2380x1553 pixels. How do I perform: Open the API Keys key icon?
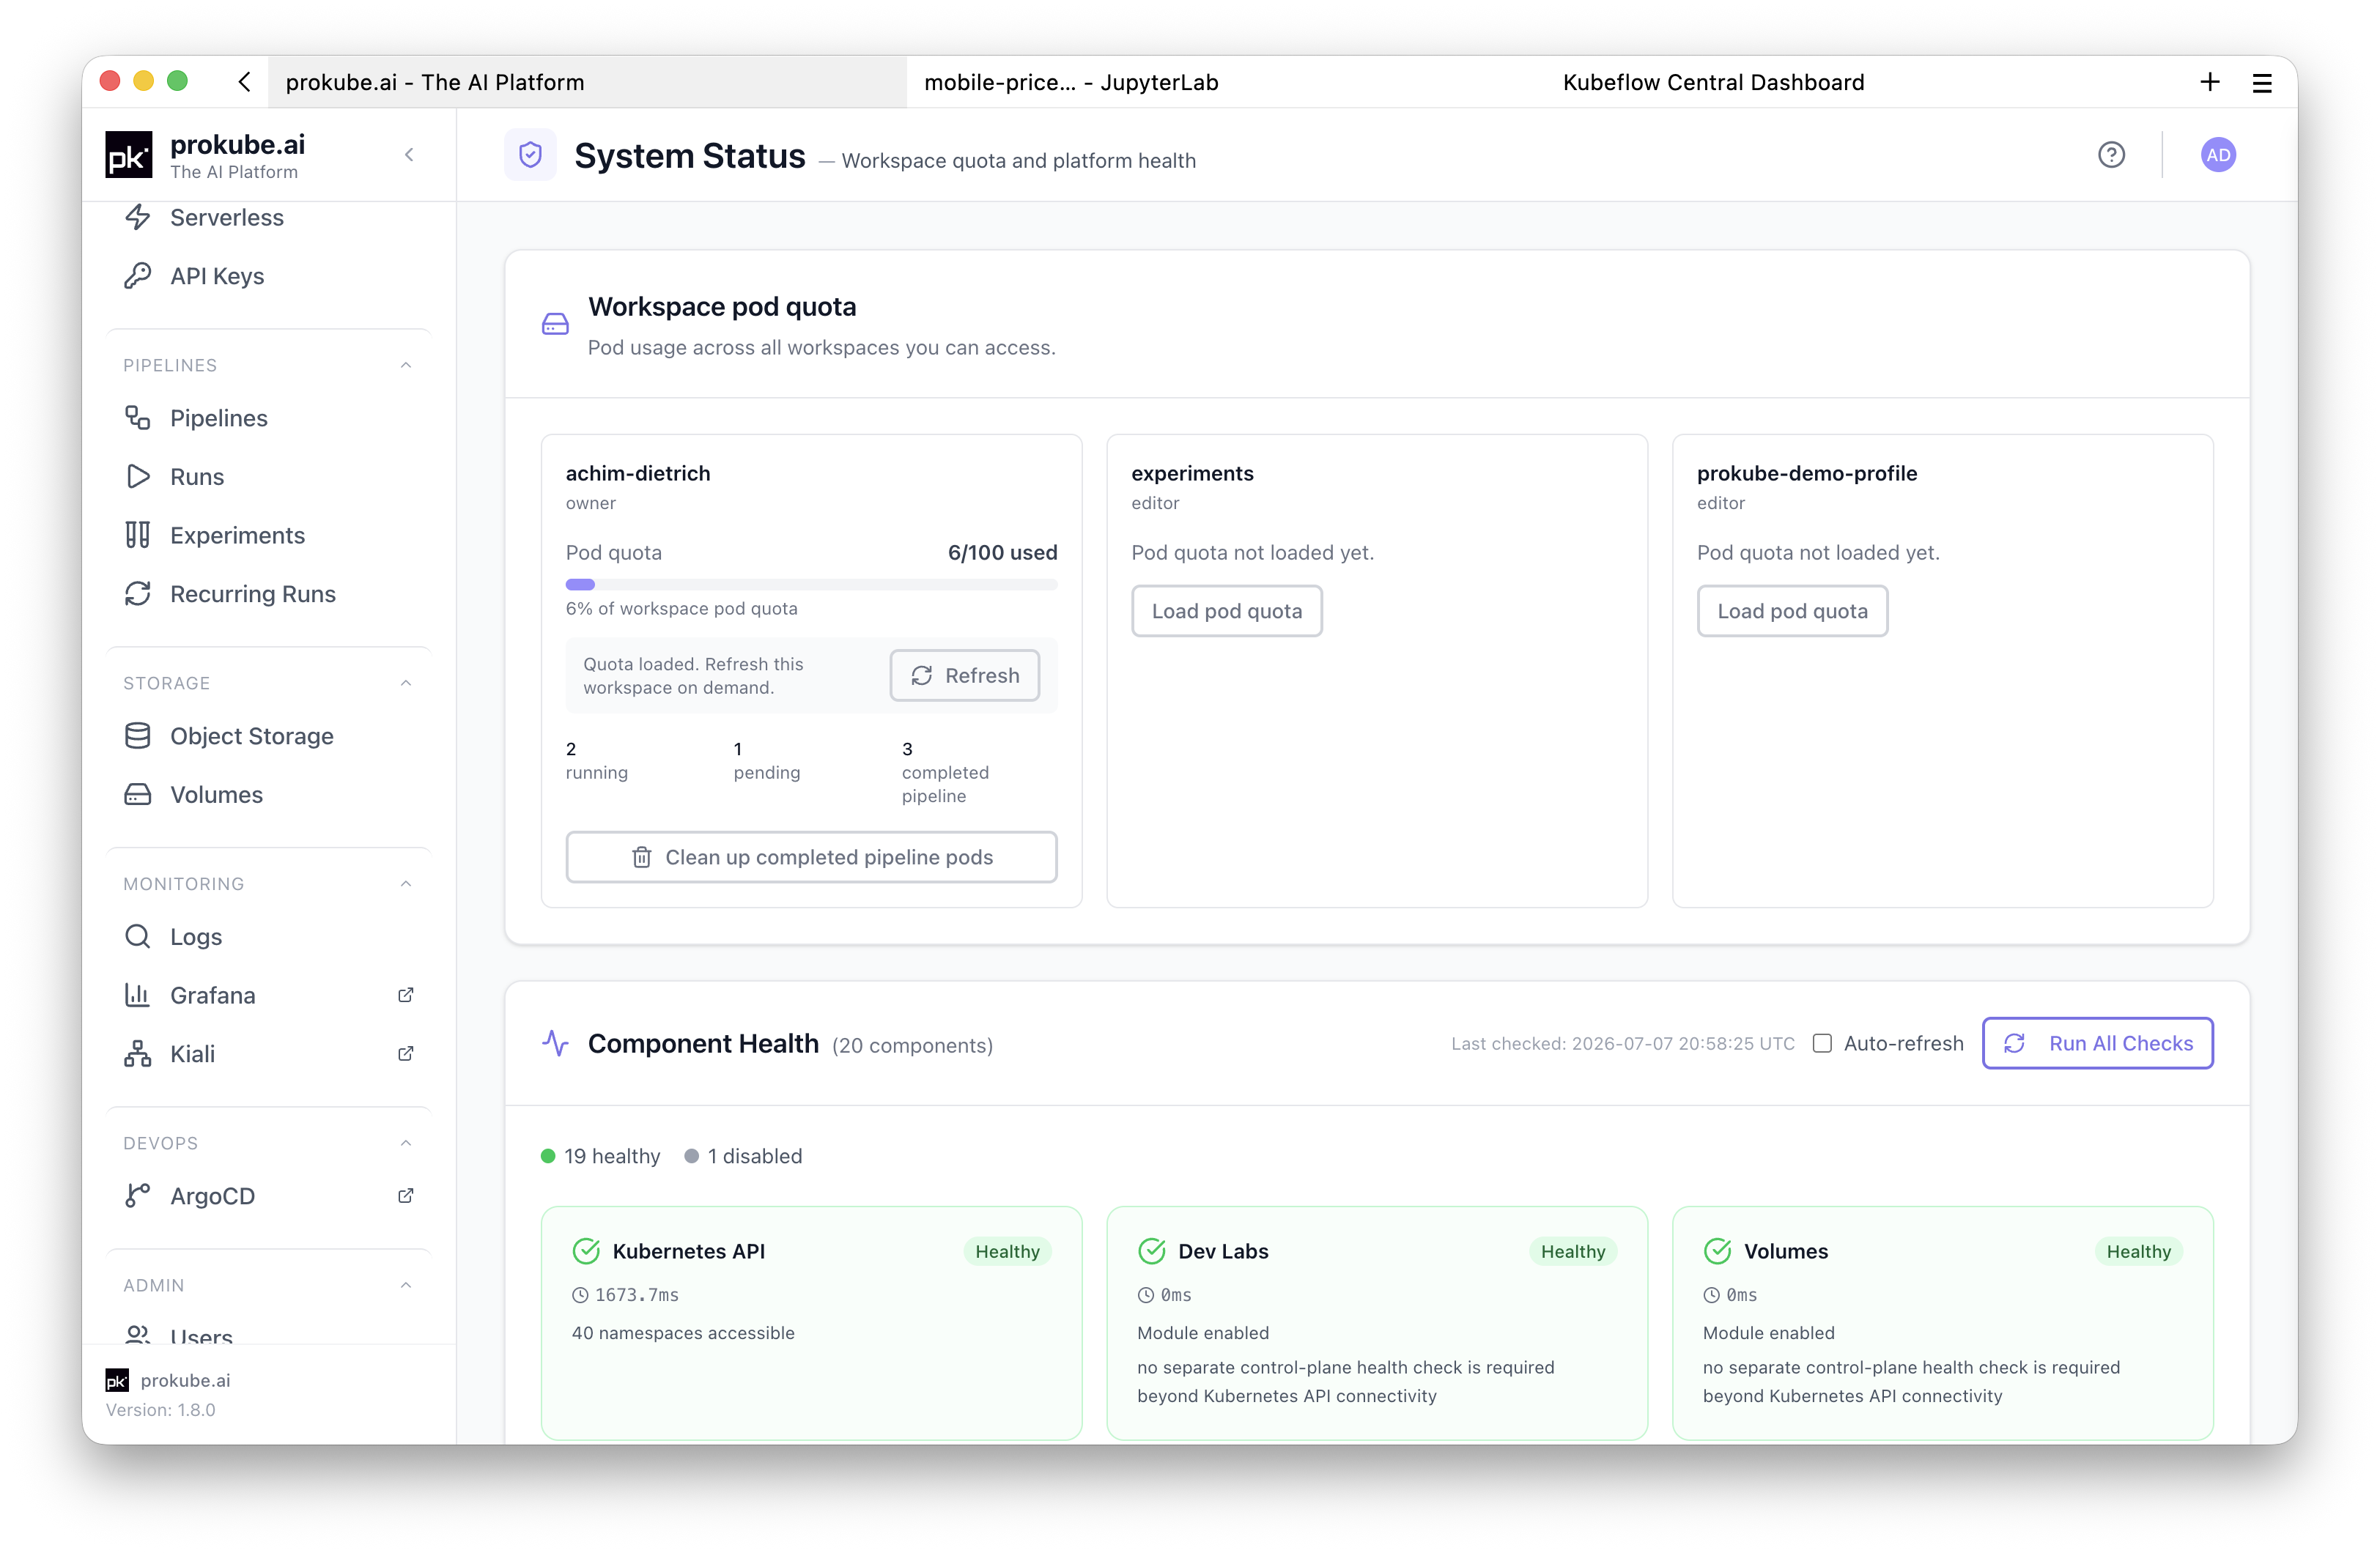[137, 275]
